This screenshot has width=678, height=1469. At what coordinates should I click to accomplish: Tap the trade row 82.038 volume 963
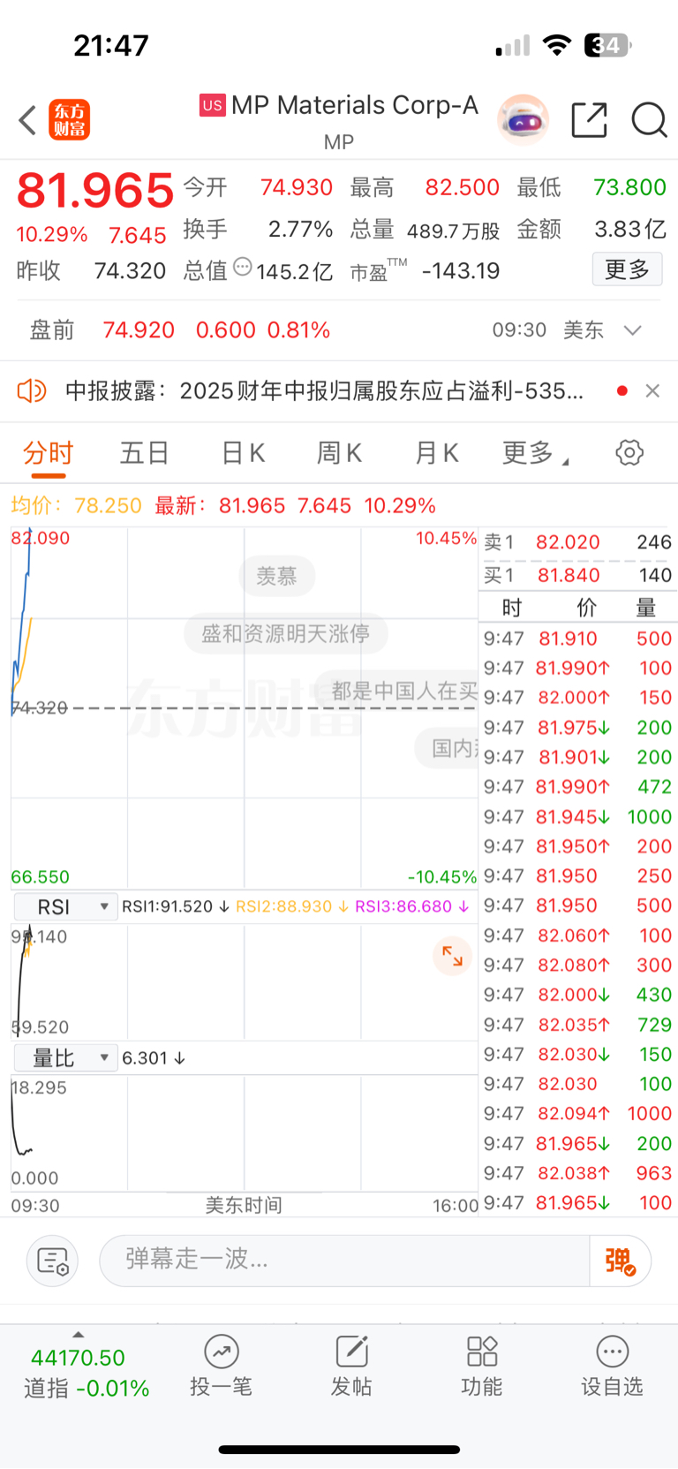pyautogui.click(x=578, y=1173)
